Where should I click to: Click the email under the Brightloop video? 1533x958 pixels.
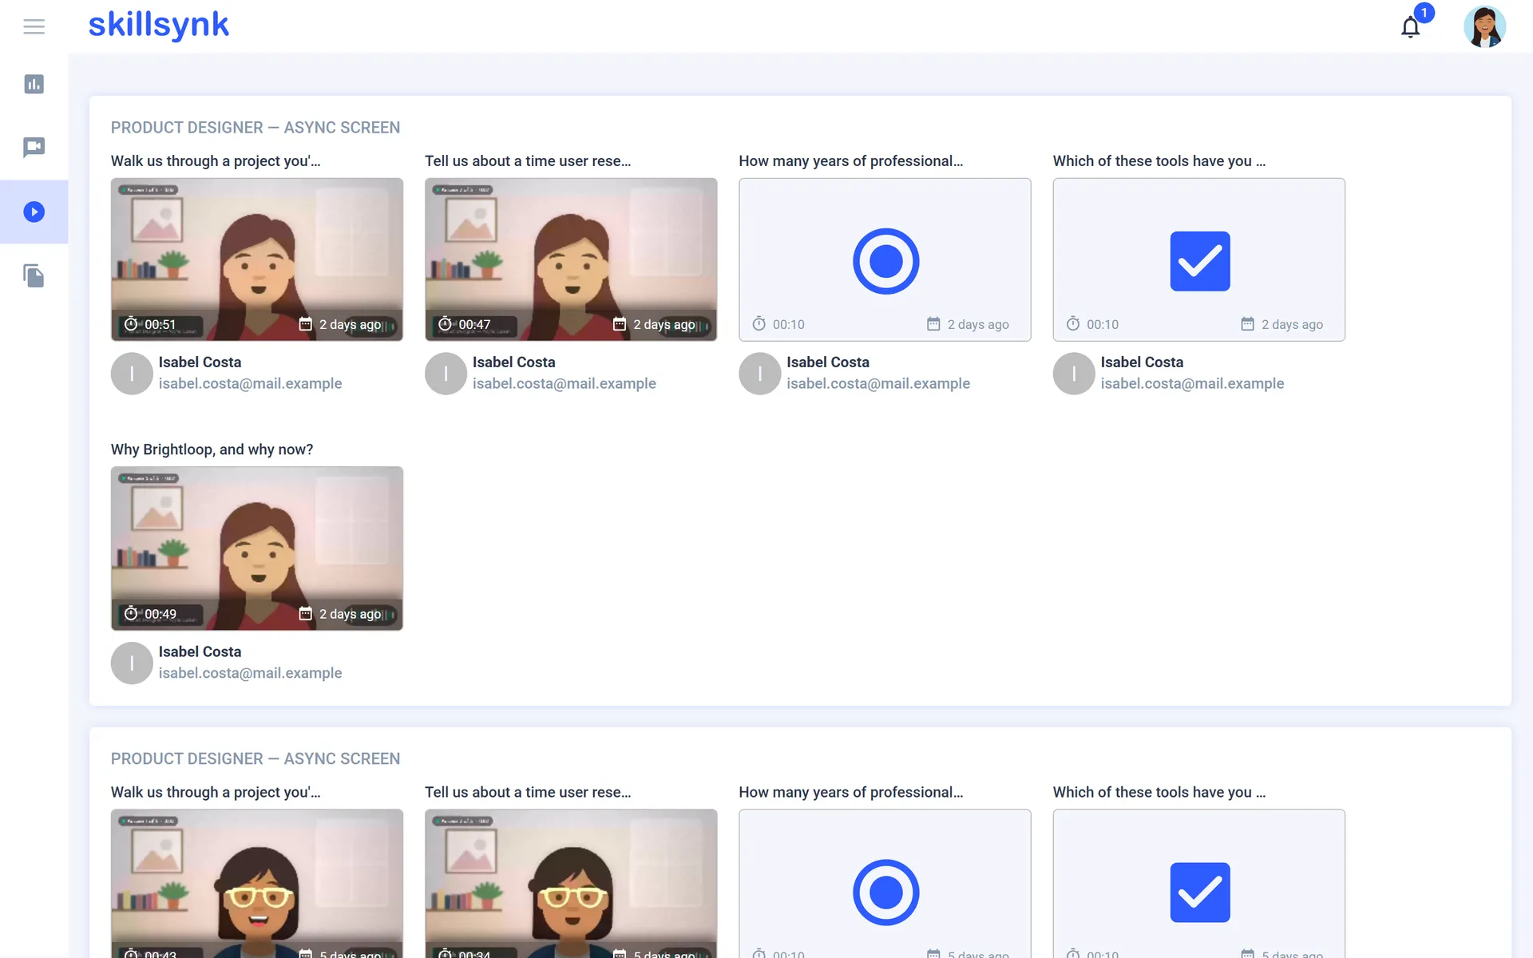250,673
